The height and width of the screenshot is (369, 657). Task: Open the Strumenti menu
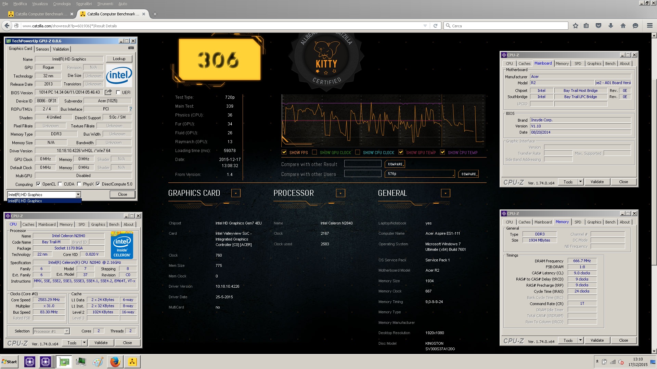[105, 4]
